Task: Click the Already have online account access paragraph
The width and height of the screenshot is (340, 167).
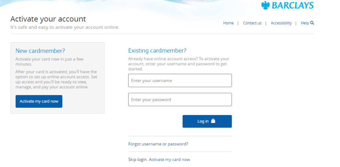Action: pyautogui.click(x=179, y=64)
